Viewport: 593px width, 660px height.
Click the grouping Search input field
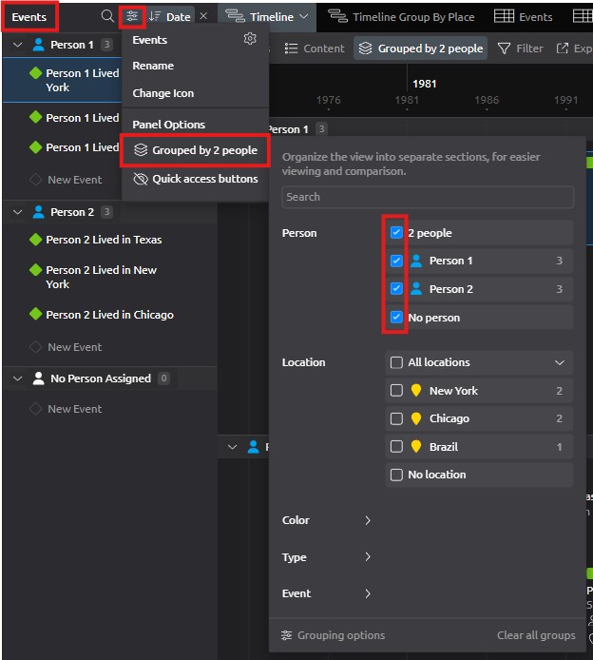(428, 197)
